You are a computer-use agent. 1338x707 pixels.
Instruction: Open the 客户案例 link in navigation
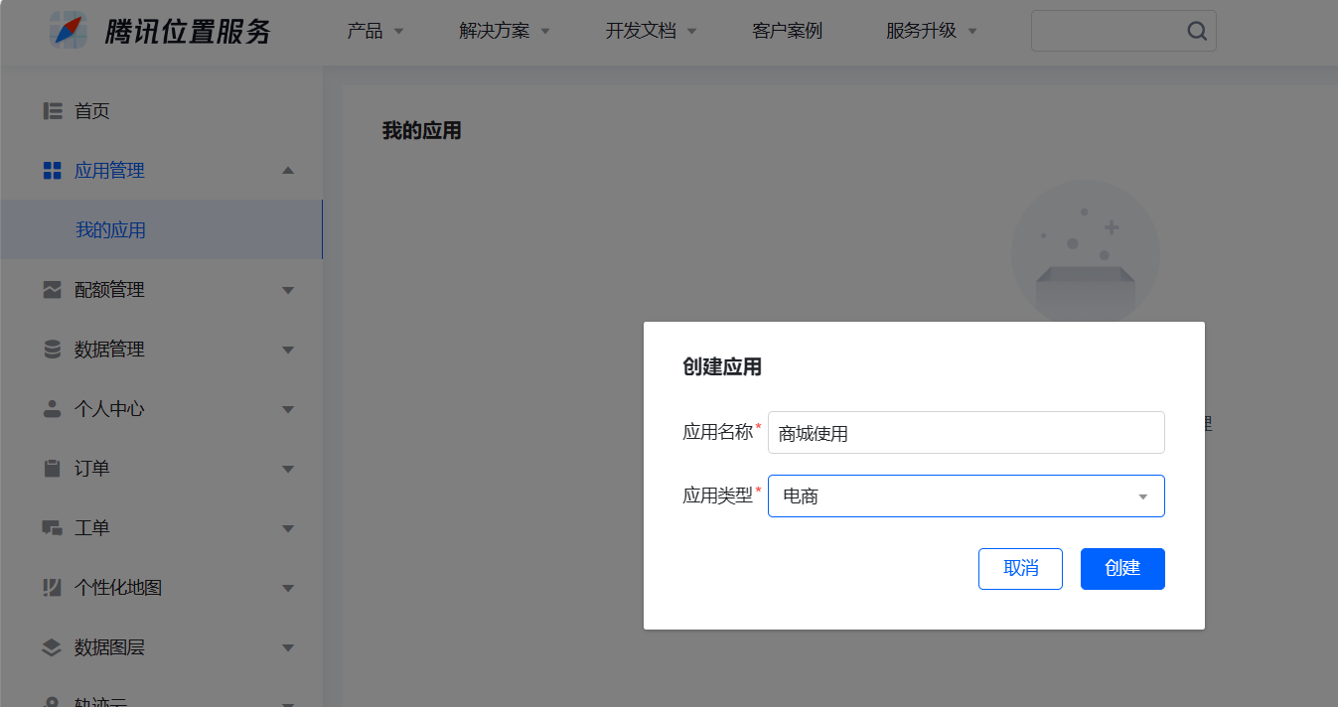pos(787,31)
